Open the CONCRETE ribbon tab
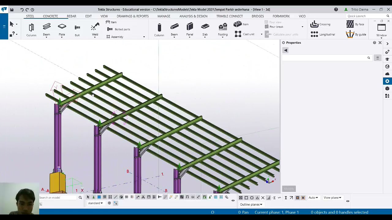 coord(50,16)
